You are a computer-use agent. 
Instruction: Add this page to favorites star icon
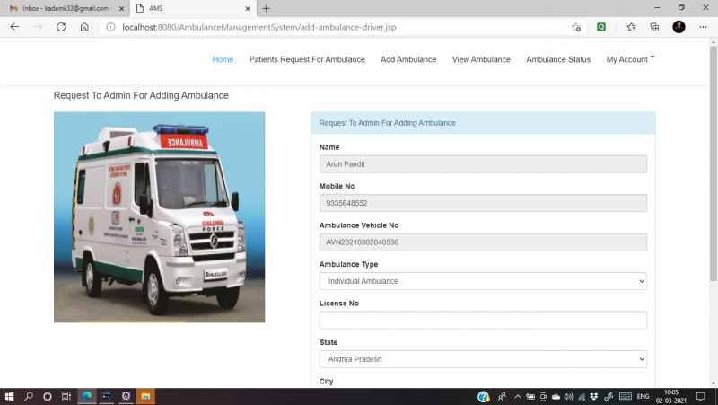pos(576,27)
